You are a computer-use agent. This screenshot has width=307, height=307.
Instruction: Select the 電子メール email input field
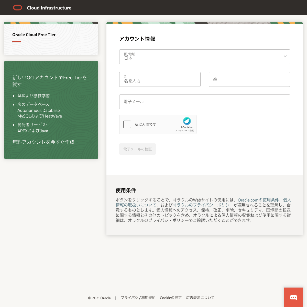[204, 102]
